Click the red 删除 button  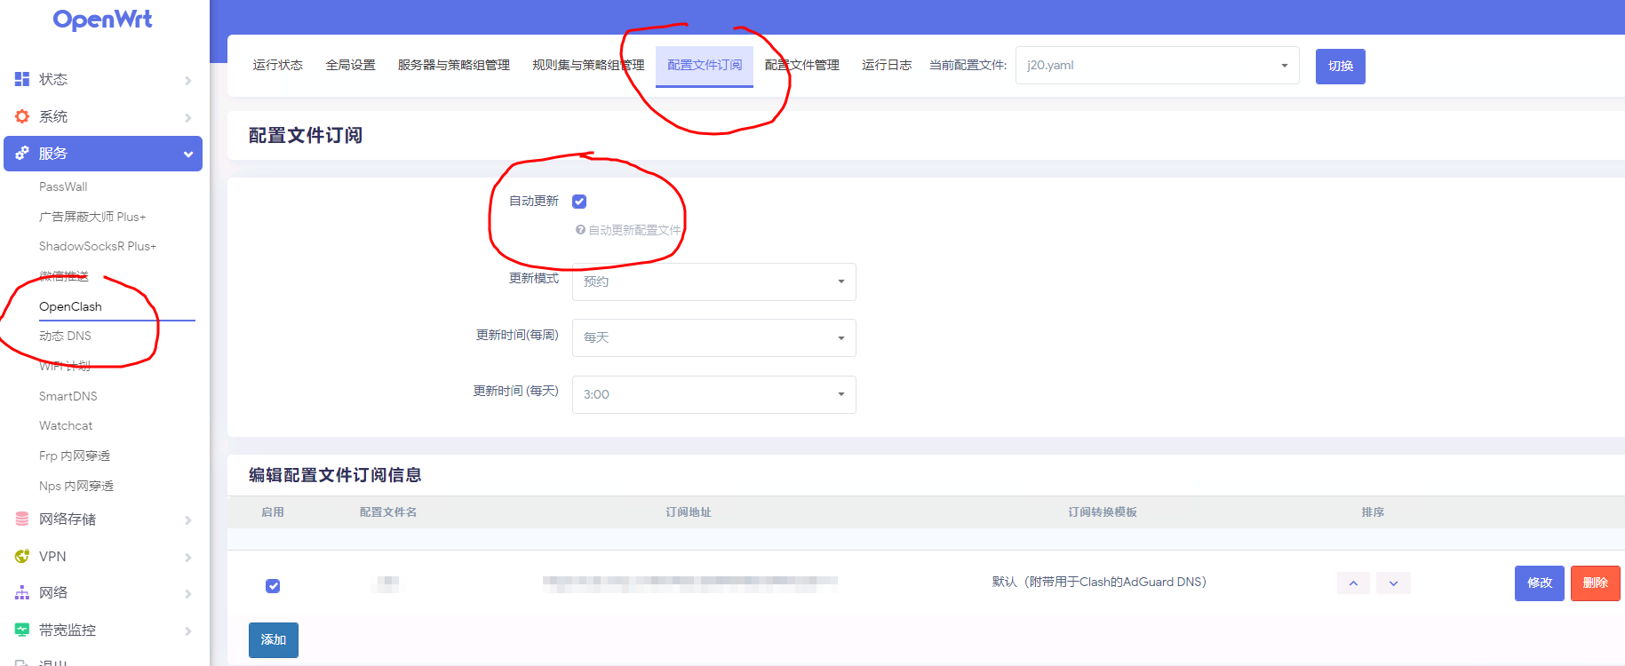[x=1595, y=583]
